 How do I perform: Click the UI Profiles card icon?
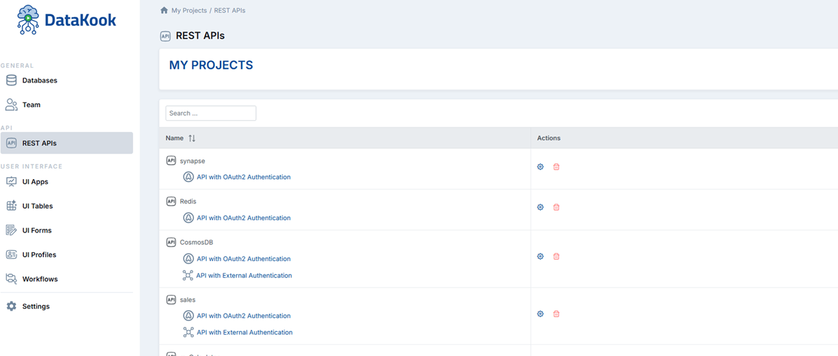click(x=11, y=255)
